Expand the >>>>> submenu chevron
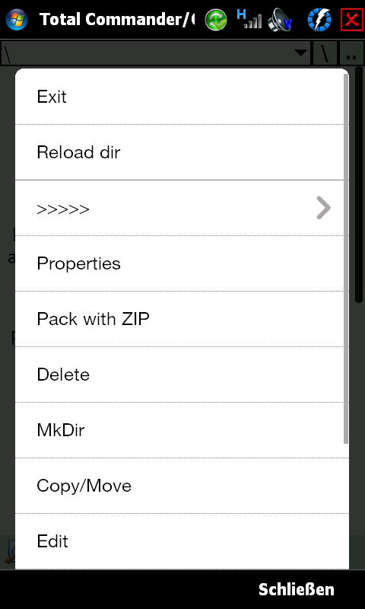 [323, 208]
